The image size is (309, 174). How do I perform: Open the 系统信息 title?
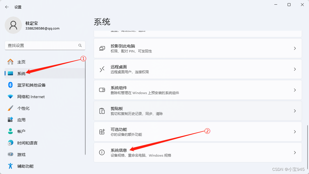click(119, 150)
